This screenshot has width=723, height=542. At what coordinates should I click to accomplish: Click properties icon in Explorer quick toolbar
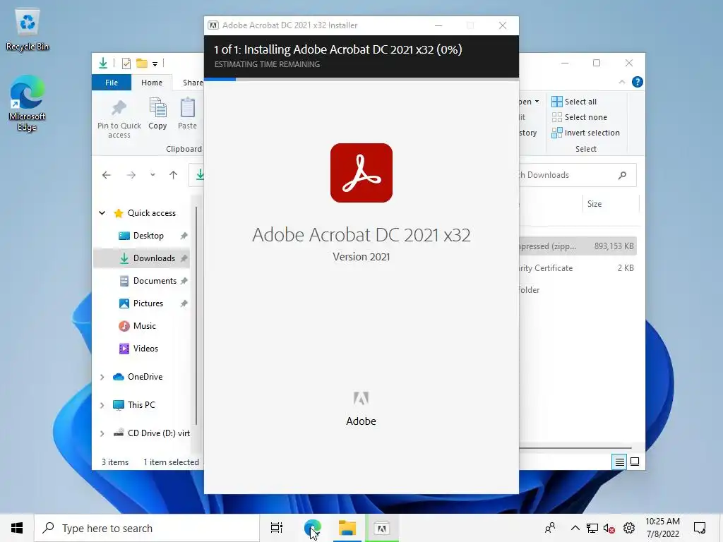[126, 63]
